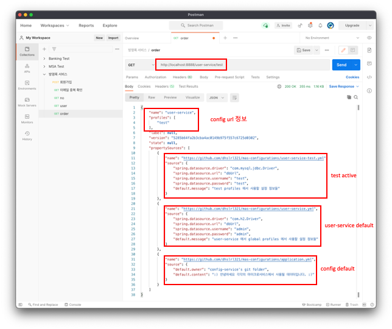This screenshot has width=392, height=329.
Task: Switch to the Params tab
Action: 132,77
